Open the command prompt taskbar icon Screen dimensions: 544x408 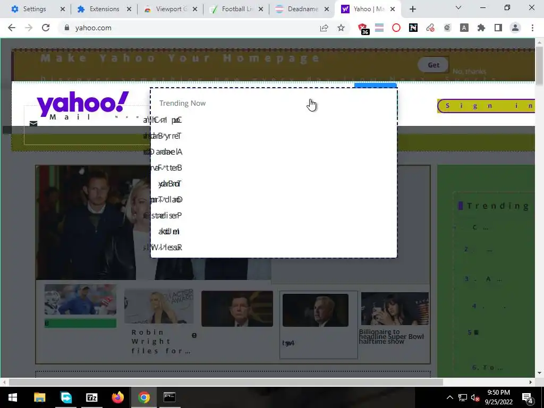(x=169, y=397)
